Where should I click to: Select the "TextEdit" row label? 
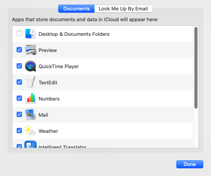click(48, 83)
